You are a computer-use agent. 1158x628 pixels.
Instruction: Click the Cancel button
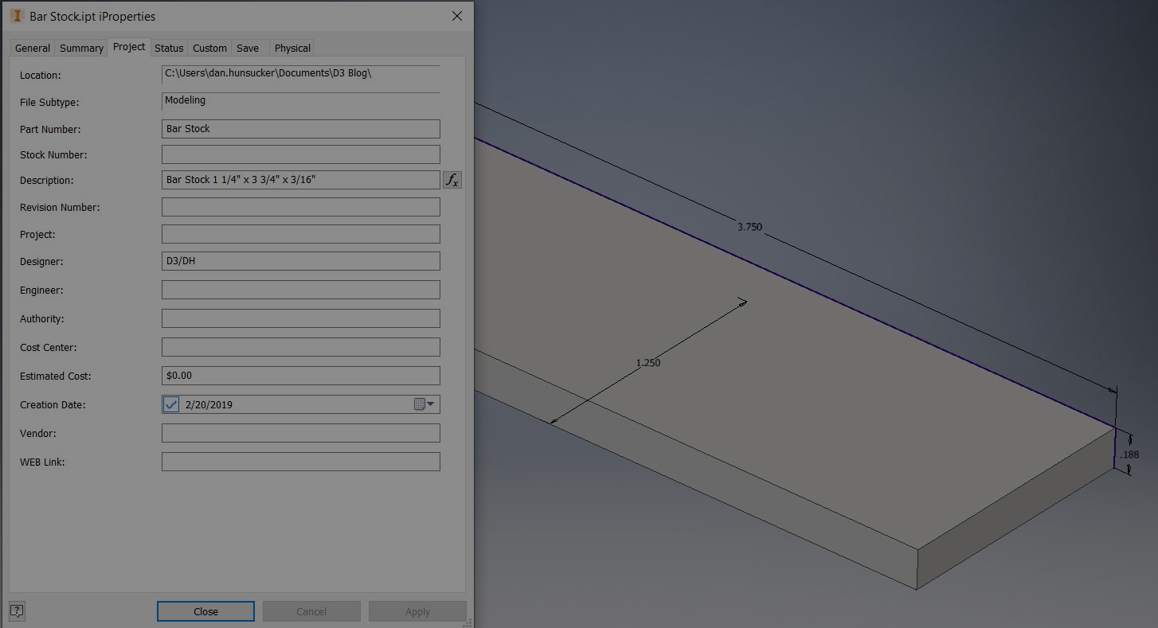click(x=311, y=611)
